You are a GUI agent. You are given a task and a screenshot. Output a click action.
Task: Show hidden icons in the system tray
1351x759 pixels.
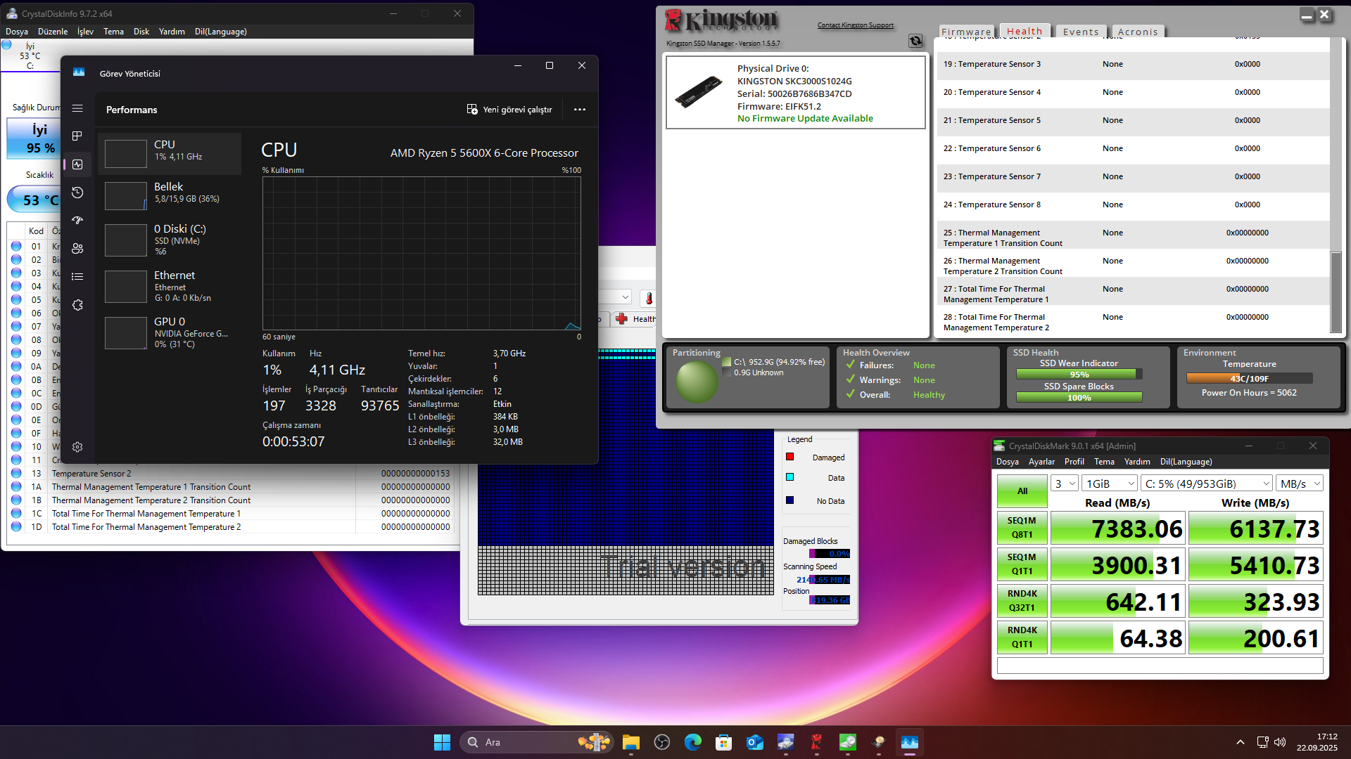tap(1241, 742)
